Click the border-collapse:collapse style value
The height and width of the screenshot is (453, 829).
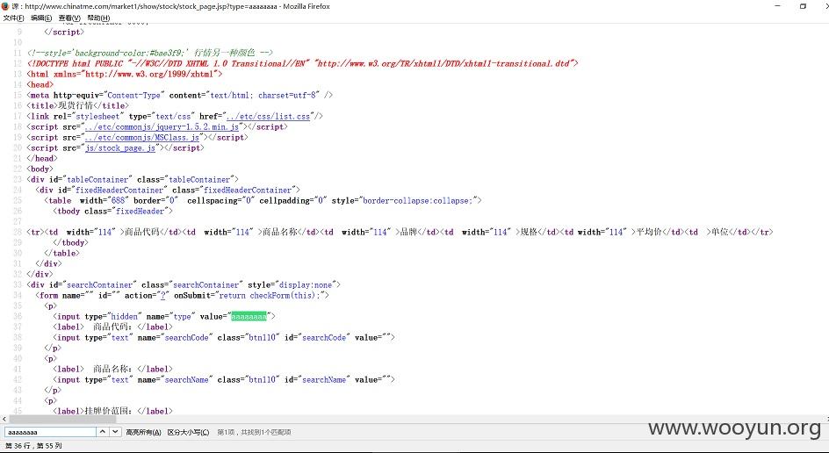pyautogui.click(x=418, y=201)
